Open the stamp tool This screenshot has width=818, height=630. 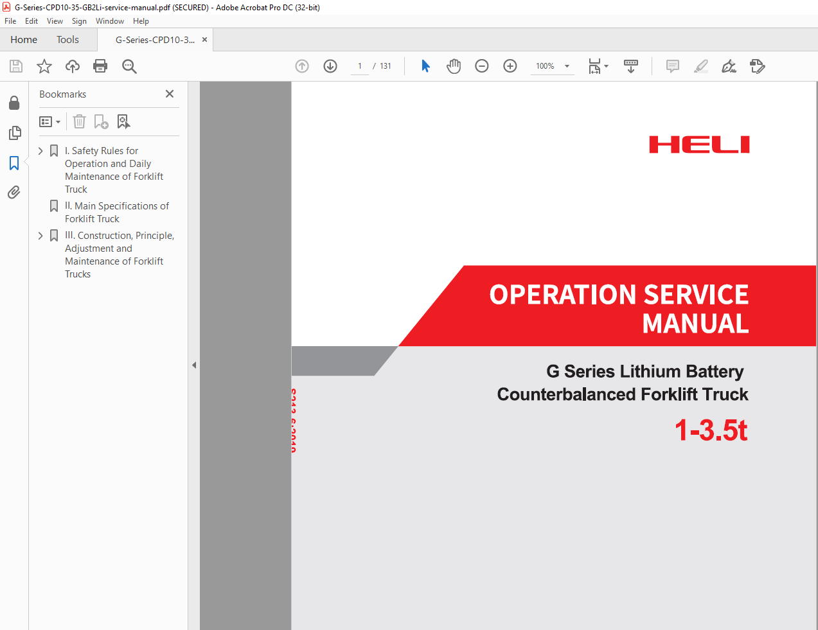tap(758, 66)
